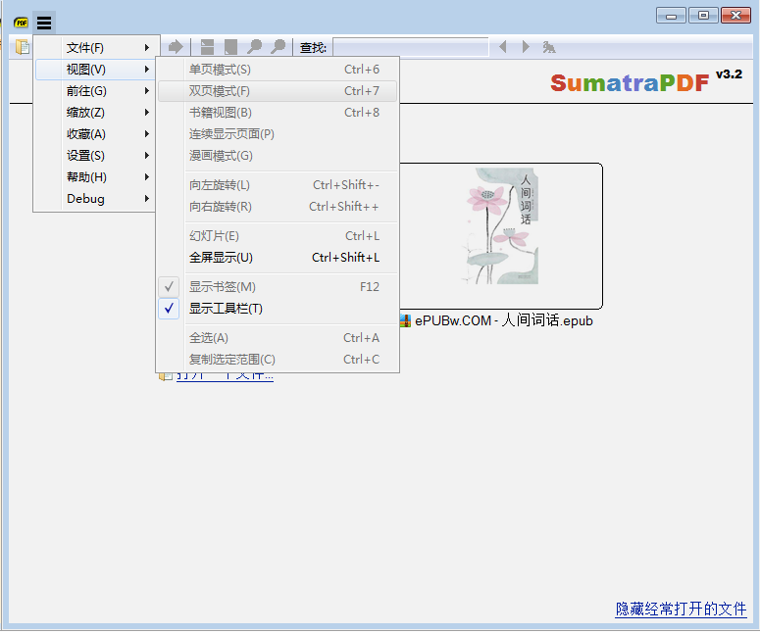Choose 全屏显示(U) from the view menu
The width and height of the screenshot is (760, 634).
278,257
